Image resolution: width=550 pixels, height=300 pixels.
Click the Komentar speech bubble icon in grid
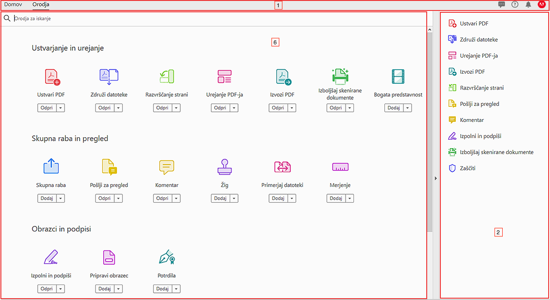(x=167, y=167)
